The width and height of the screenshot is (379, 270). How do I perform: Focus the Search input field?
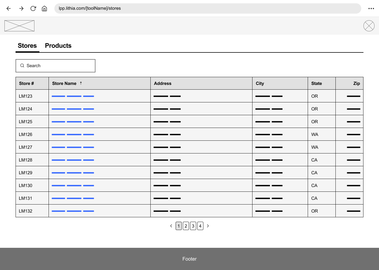point(55,66)
